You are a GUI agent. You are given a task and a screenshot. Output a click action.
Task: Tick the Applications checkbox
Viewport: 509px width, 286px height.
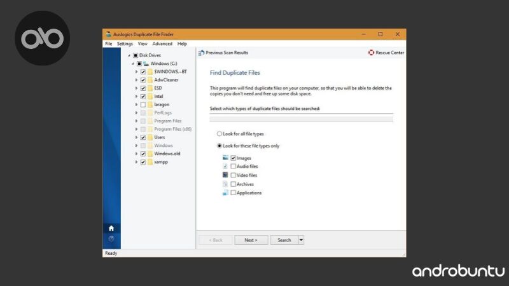(x=233, y=193)
